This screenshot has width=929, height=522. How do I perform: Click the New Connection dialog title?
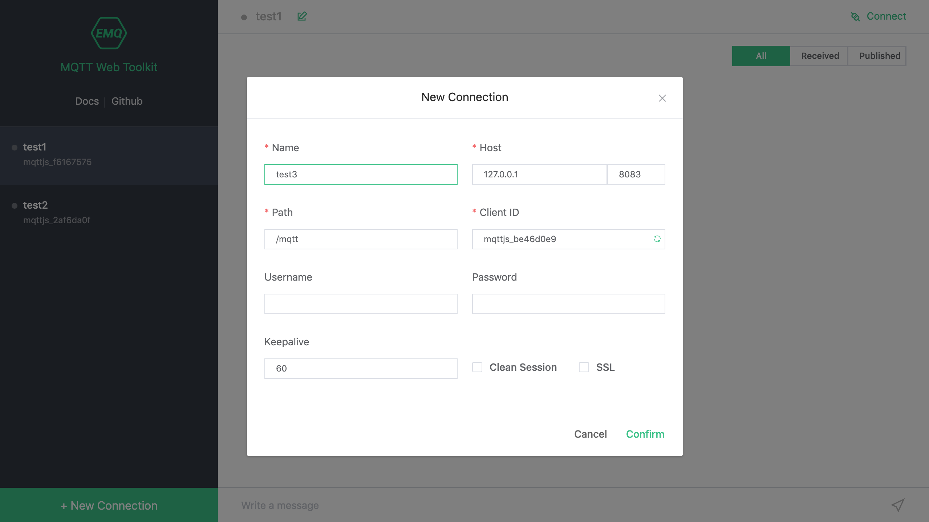(464, 97)
